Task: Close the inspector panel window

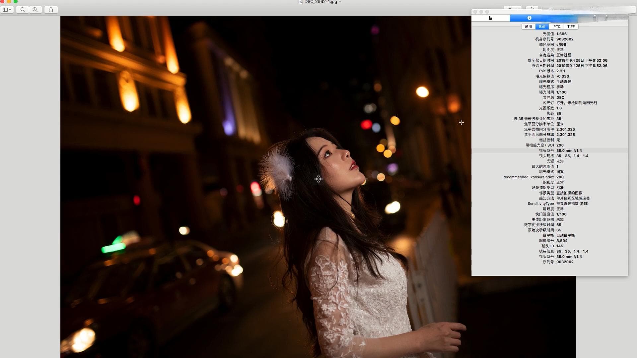Action: pos(475,12)
